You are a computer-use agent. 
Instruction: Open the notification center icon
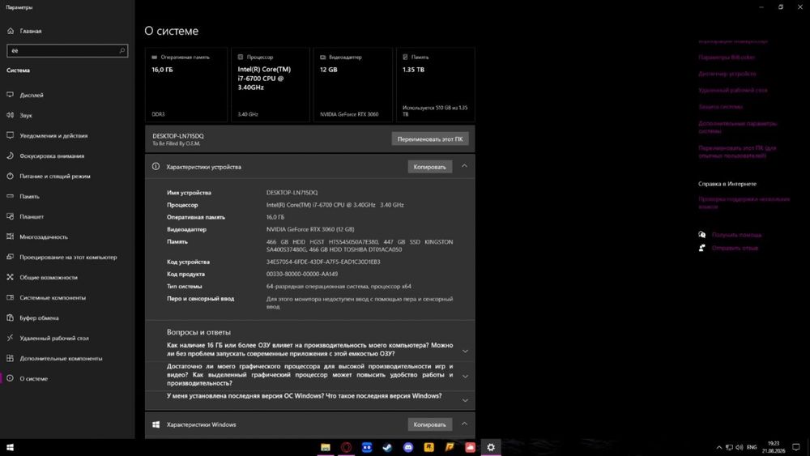click(796, 447)
